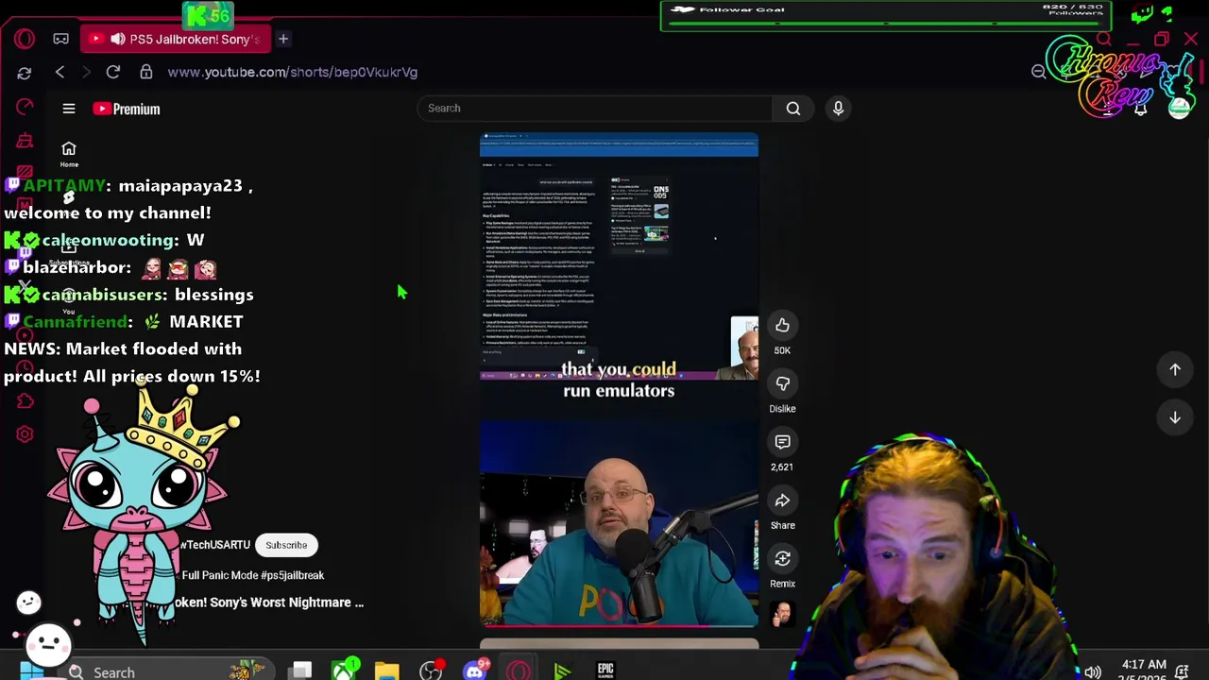Open Xbox app from the taskbar
This screenshot has height=680, width=1209.
345,671
